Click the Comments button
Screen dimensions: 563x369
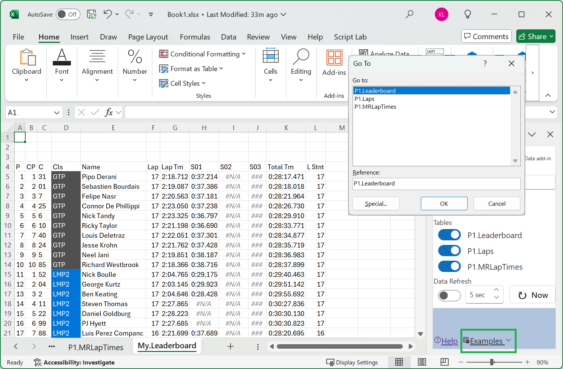[486, 36]
